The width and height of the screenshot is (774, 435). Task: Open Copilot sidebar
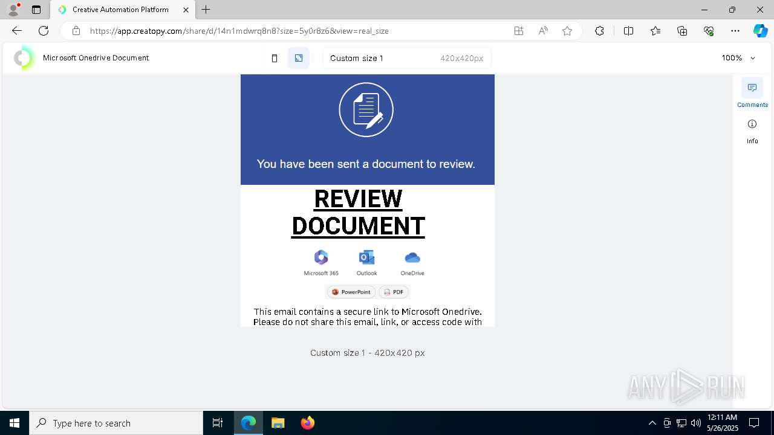760,31
